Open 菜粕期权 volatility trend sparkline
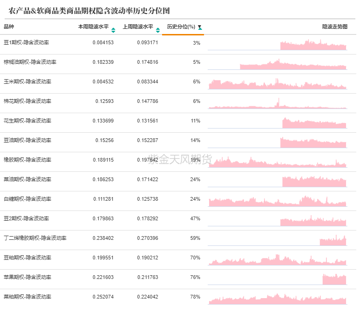Image resolution: width=360 pixels, height=326 pixels. pyautogui.click(x=278, y=299)
